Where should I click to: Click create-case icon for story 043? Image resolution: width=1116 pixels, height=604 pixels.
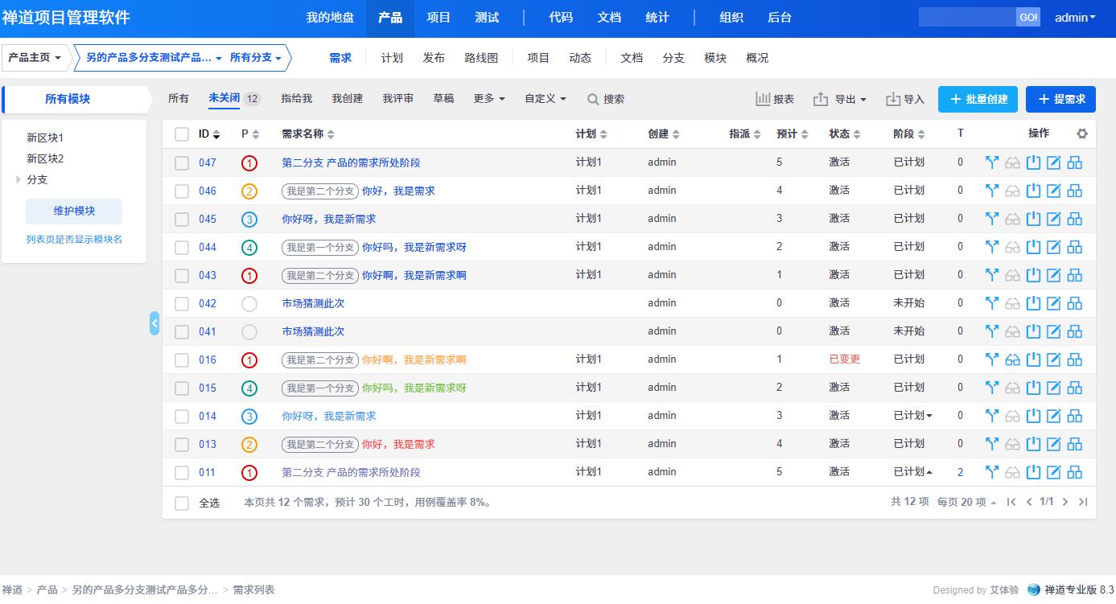[1074, 275]
